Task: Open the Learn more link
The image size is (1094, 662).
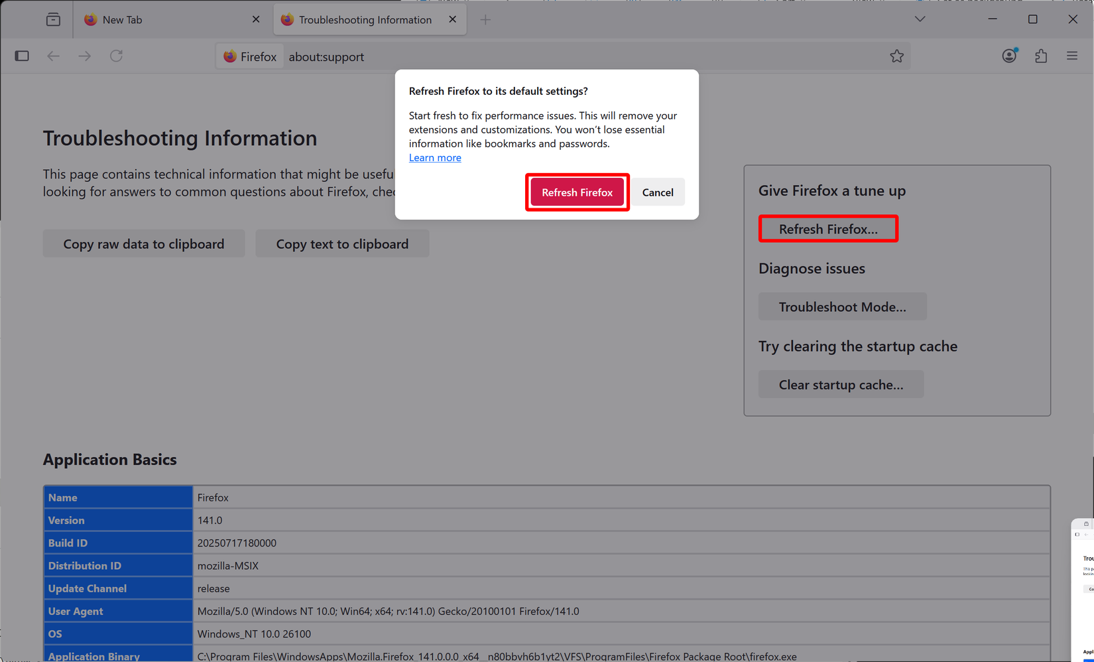Action: pyautogui.click(x=435, y=157)
